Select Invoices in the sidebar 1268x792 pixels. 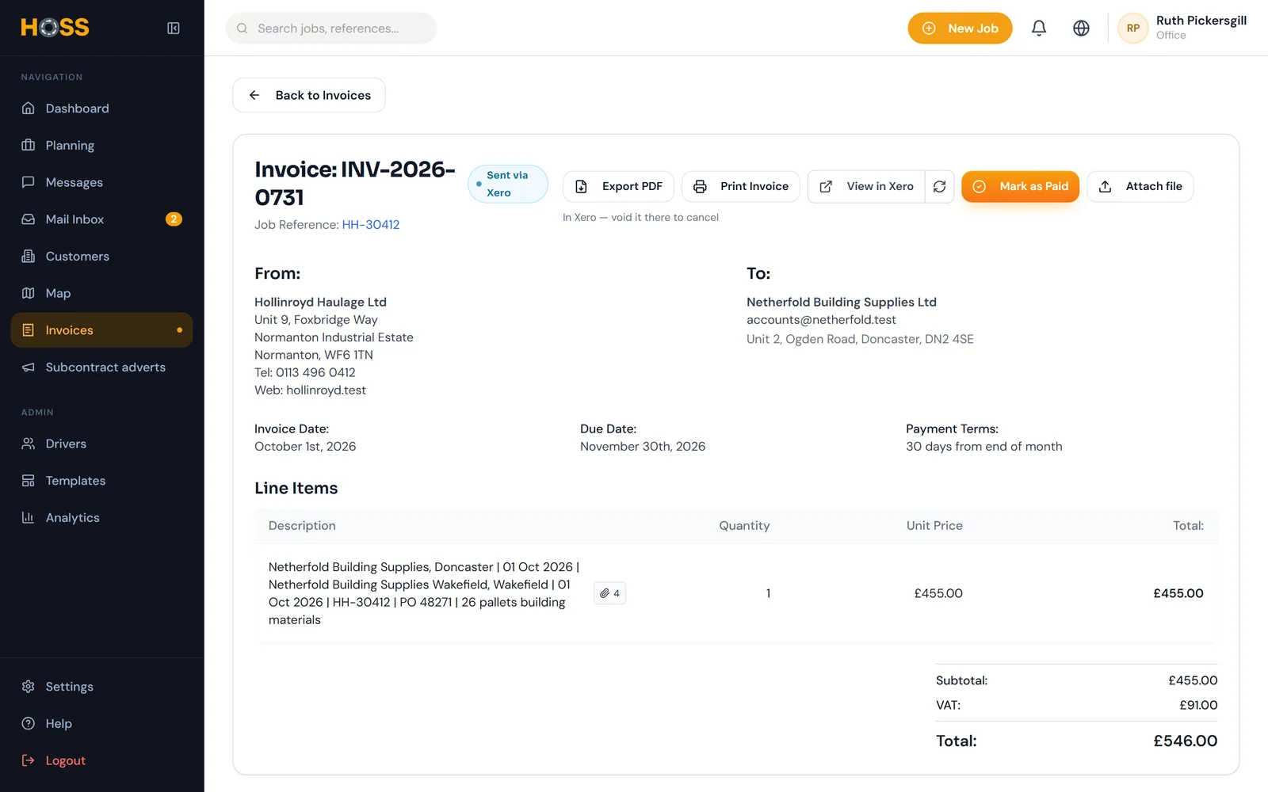click(x=101, y=330)
